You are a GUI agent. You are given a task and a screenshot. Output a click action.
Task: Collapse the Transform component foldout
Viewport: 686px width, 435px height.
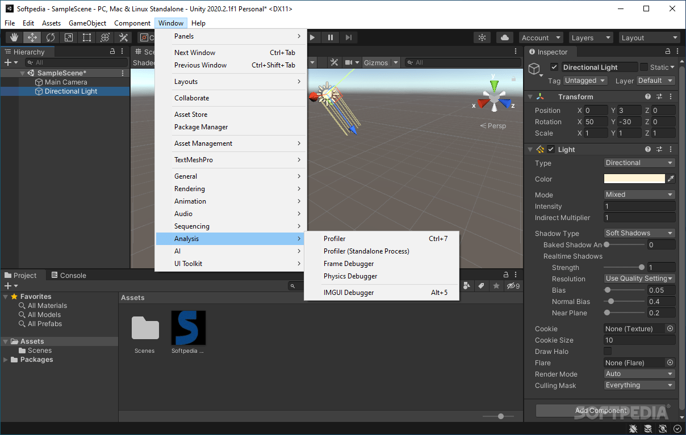[x=530, y=97]
